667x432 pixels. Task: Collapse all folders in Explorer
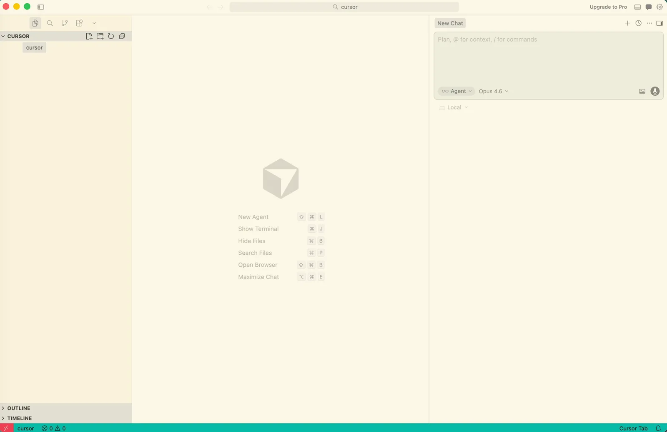(x=122, y=36)
